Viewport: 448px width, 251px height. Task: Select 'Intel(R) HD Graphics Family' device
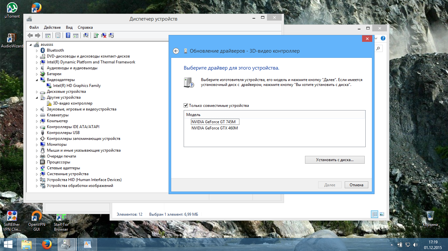click(77, 86)
